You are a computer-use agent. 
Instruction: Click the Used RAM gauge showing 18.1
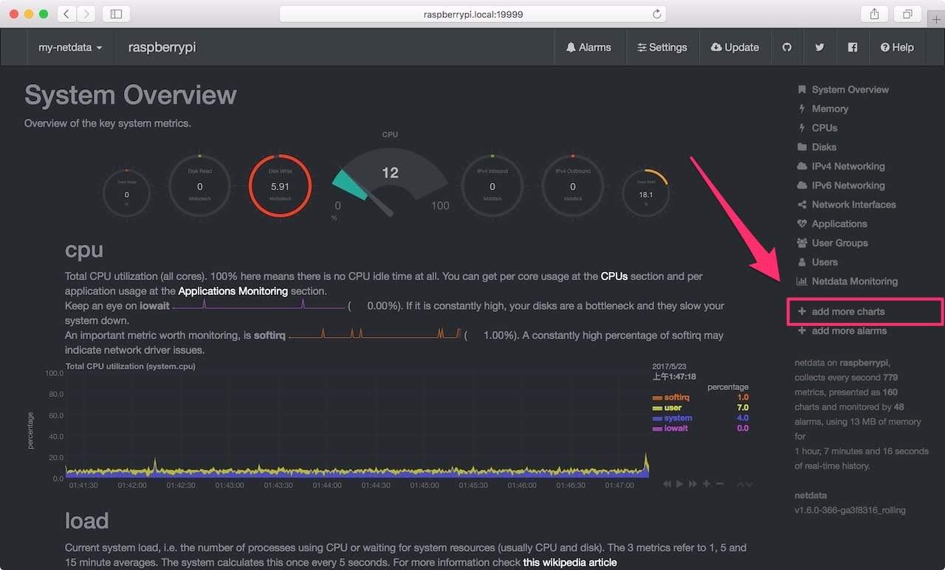coord(646,195)
